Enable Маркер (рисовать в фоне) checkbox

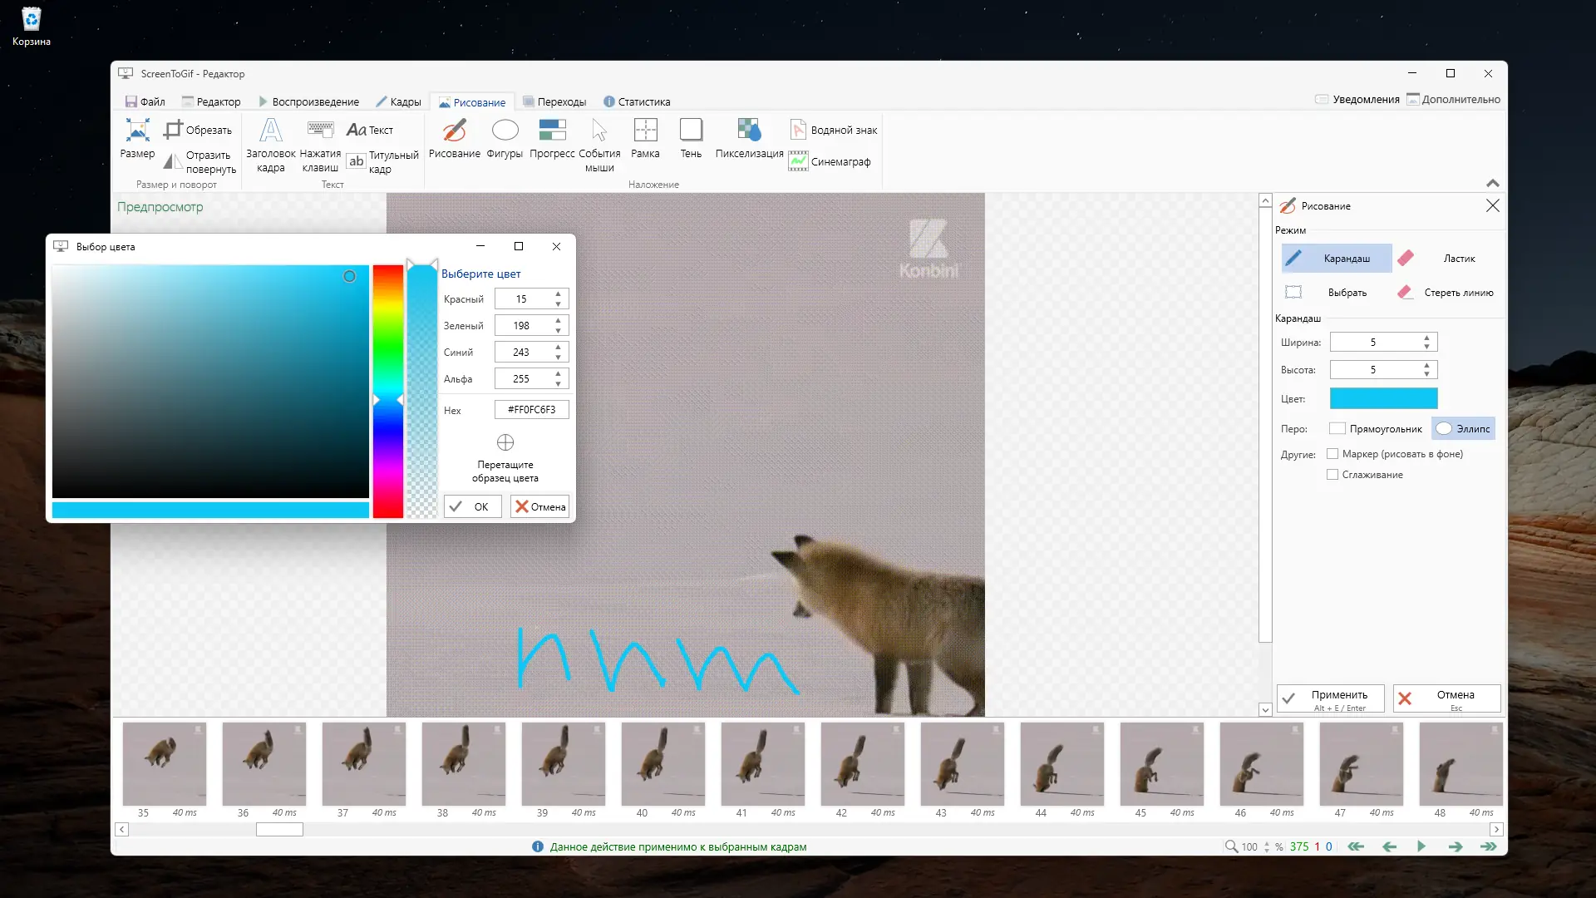click(1332, 454)
